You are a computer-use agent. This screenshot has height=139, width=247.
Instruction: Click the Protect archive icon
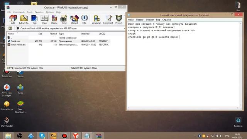(119, 20)
